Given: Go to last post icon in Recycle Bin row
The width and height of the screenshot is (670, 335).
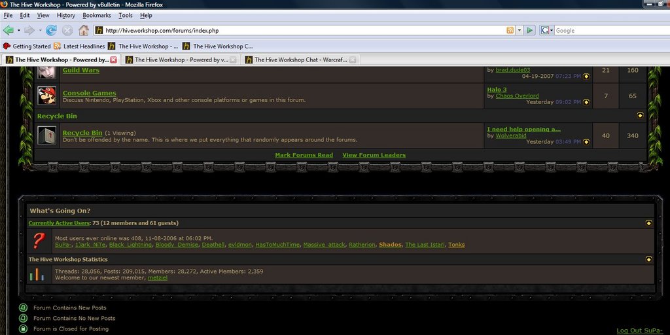Looking at the screenshot, I should click(586, 142).
